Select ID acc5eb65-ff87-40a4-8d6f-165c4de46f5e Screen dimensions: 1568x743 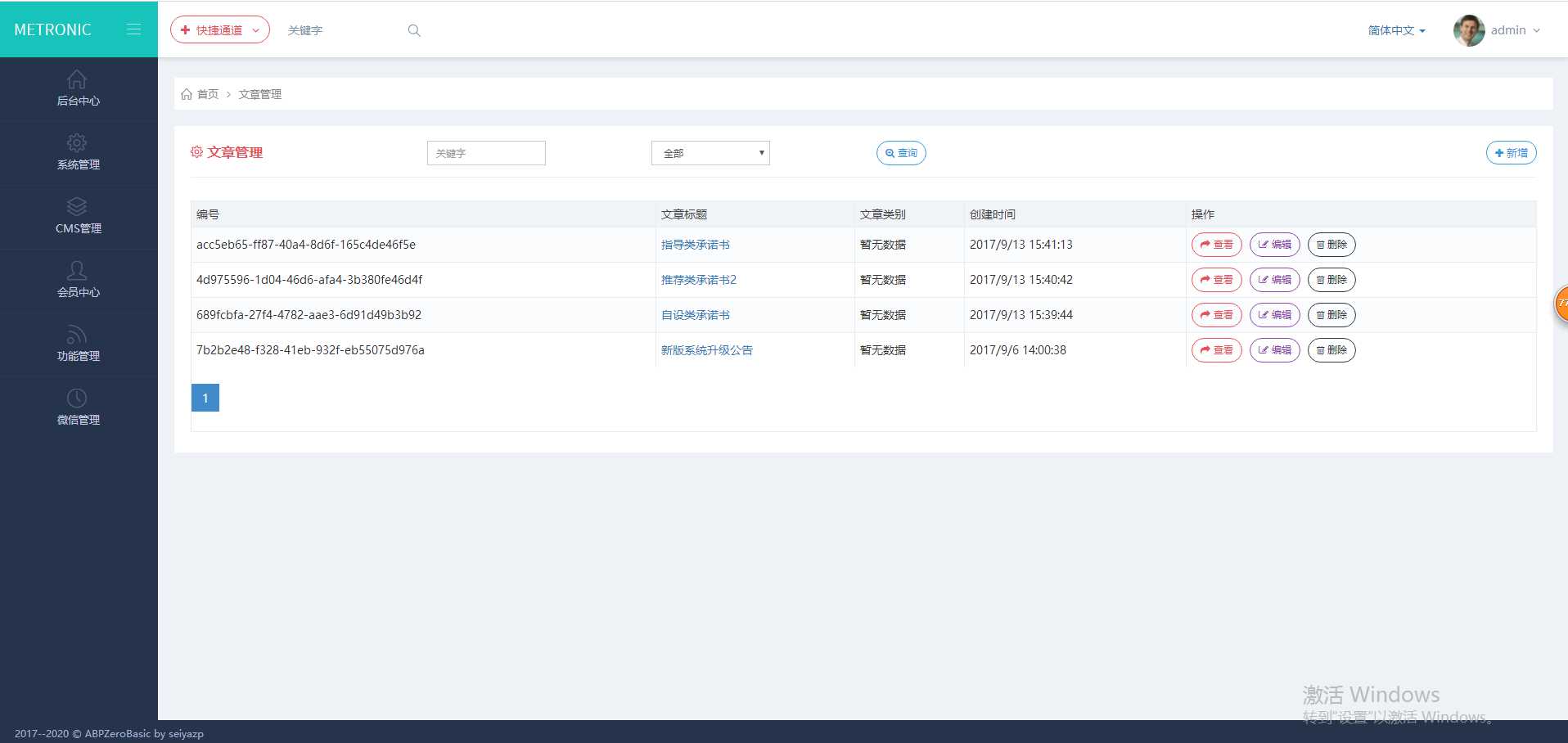(306, 245)
